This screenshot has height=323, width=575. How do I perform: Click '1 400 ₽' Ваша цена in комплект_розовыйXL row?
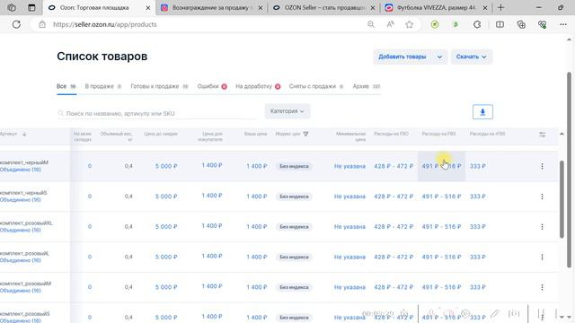(257, 227)
